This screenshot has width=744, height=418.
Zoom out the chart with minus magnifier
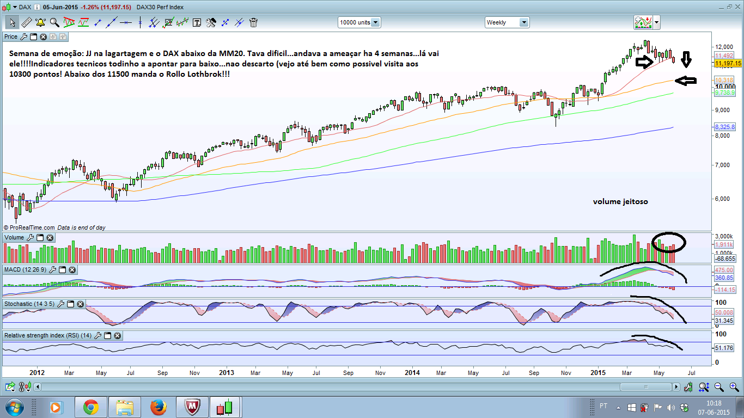718,387
